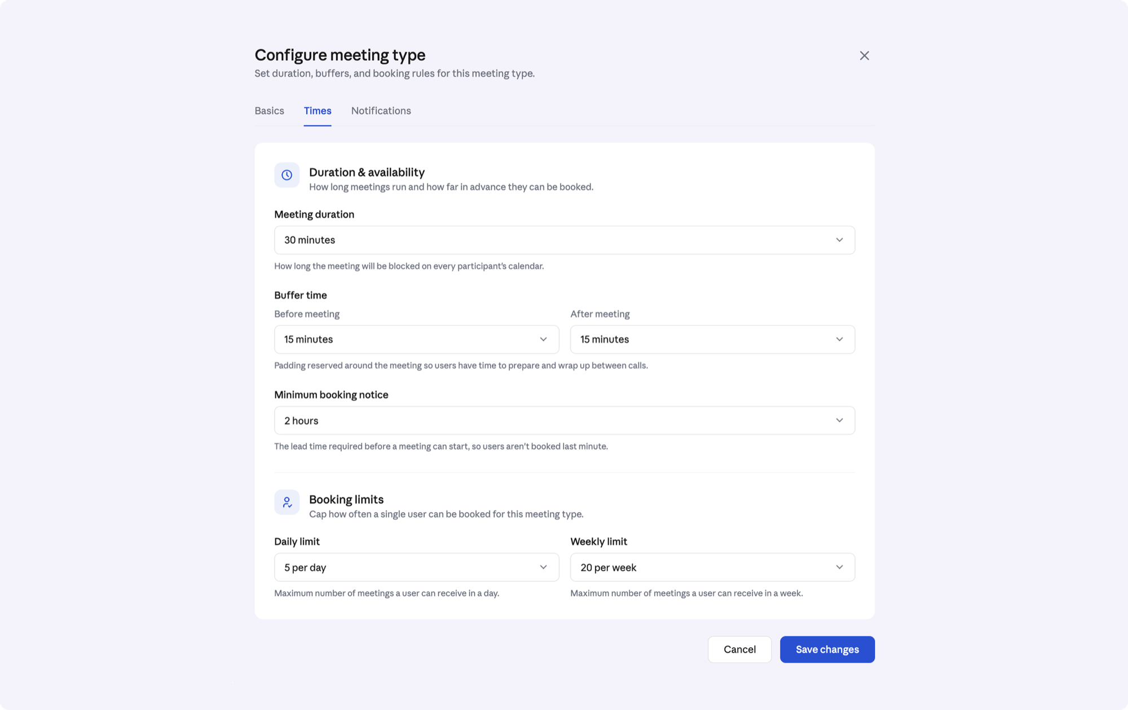
Task: Click the After meeting label
Action: 600,314
